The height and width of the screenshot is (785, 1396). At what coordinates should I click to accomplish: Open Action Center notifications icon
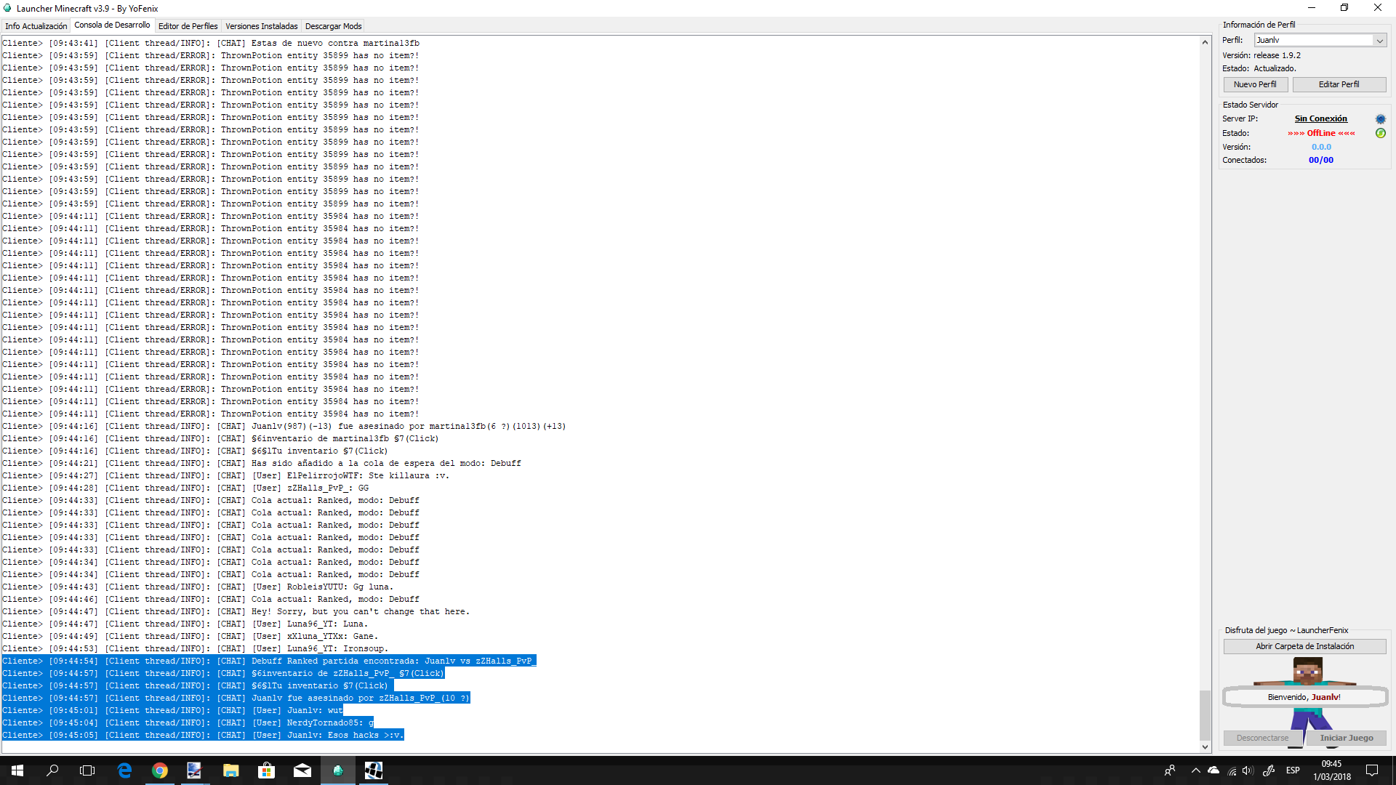click(x=1372, y=770)
